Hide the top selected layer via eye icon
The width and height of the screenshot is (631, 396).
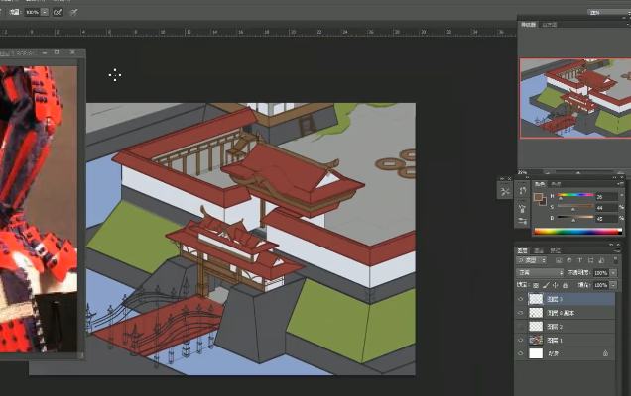(x=522, y=298)
